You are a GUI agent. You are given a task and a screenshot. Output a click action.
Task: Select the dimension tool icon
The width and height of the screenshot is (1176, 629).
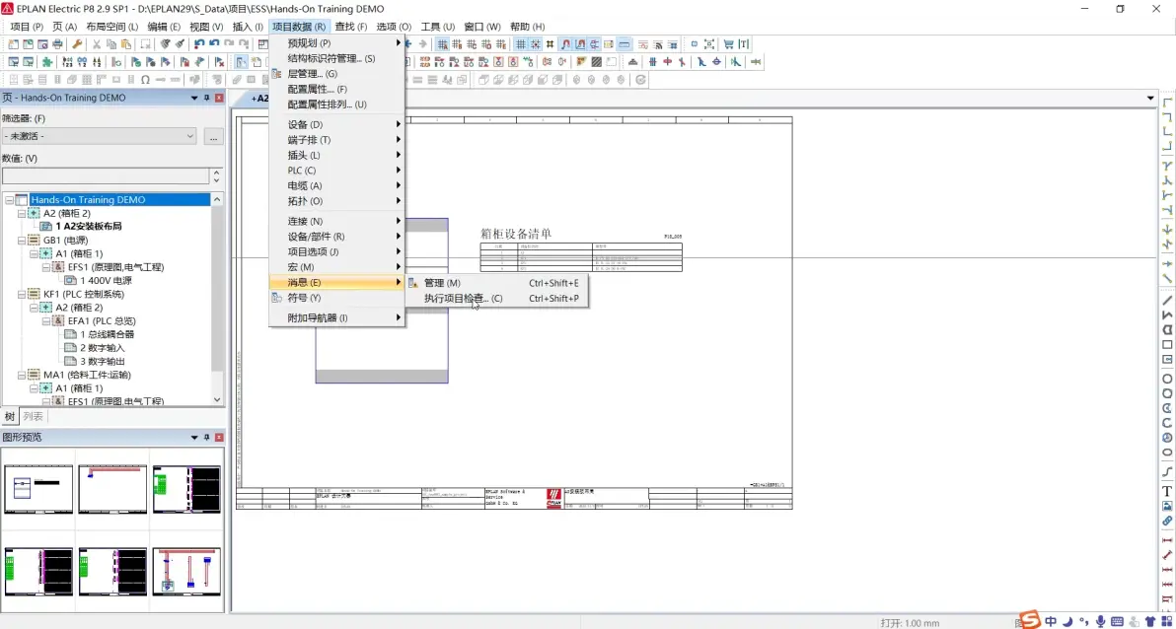1167,540
